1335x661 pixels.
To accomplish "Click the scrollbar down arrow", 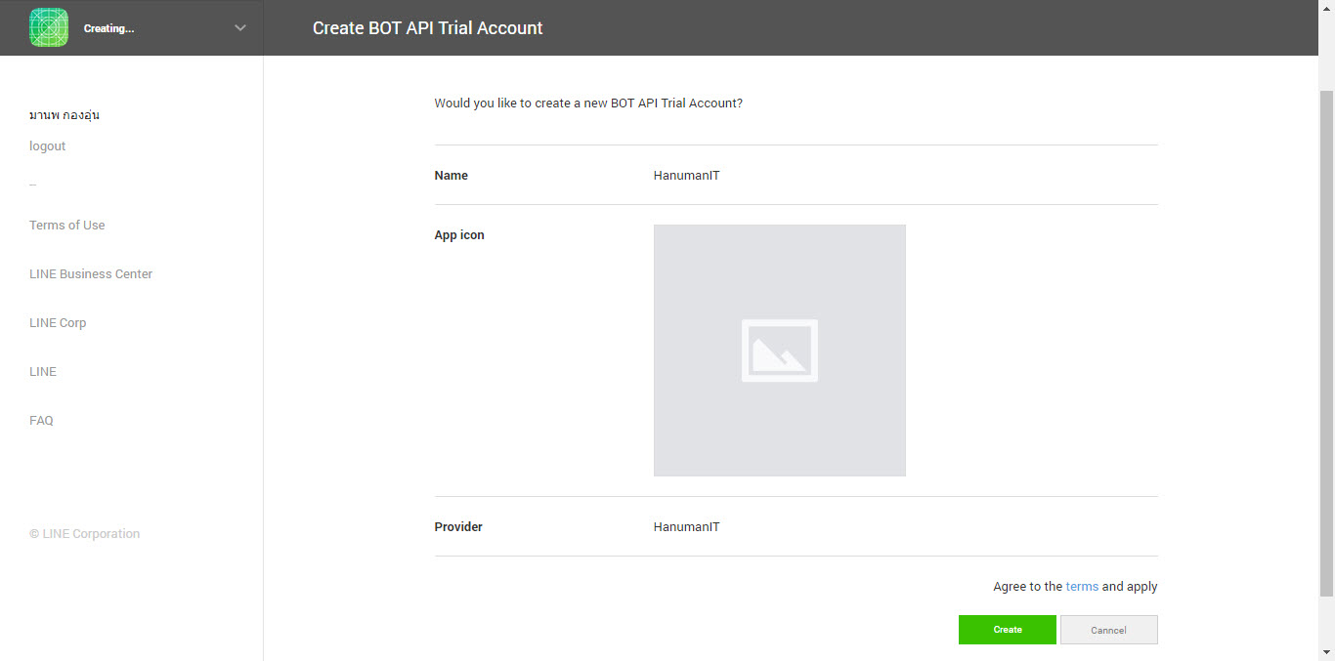I will click(x=1326, y=651).
